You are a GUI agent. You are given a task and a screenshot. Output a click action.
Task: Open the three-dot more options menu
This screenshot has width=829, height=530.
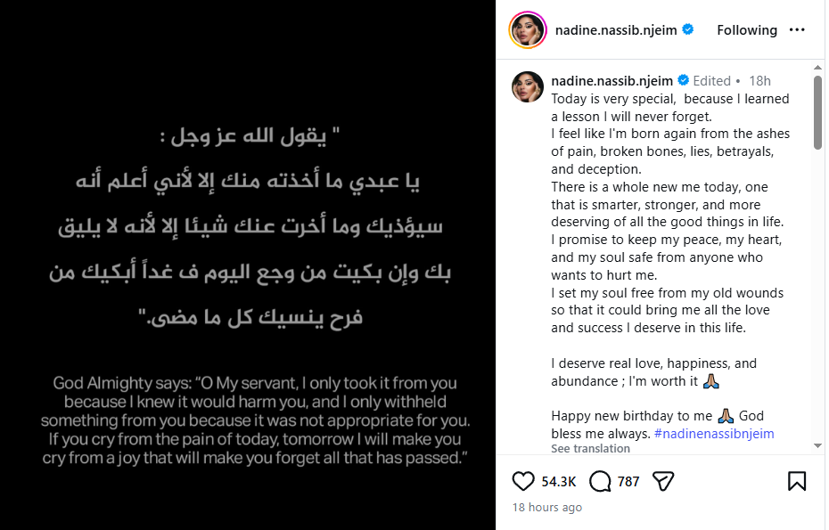pos(797,29)
